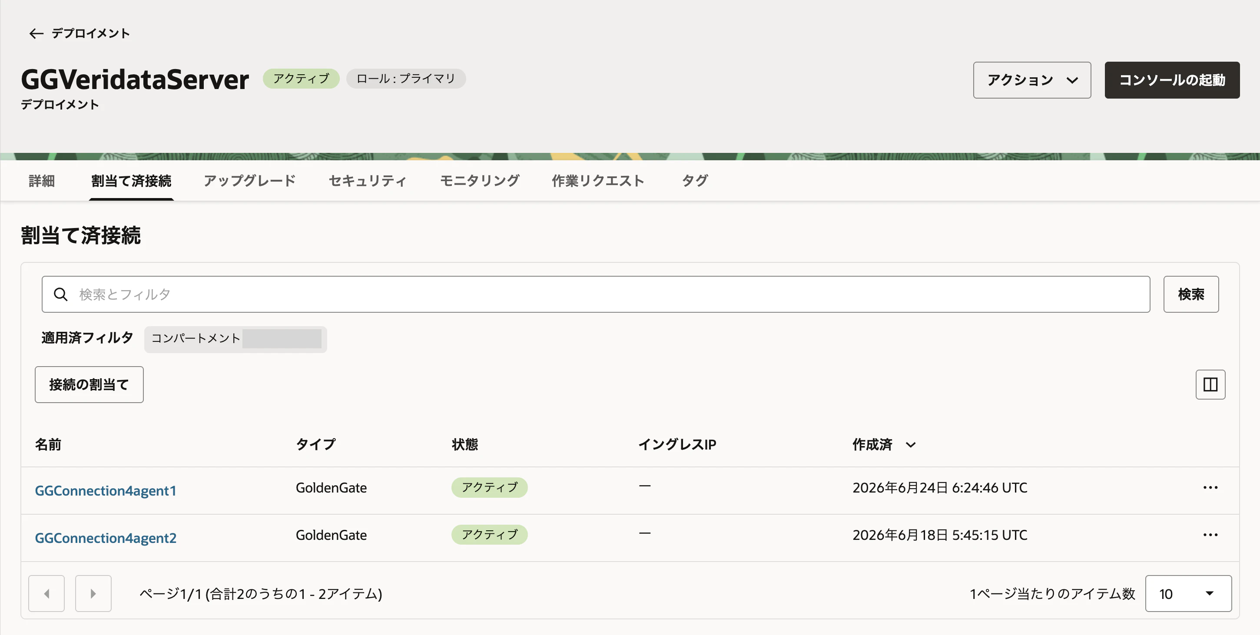Click the 状態 column header
This screenshot has height=635, width=1260.
pos(464,444)
